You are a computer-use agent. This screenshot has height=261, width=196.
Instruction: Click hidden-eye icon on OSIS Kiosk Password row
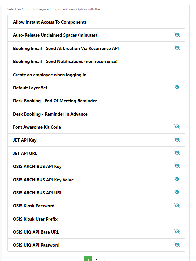tap(177, 205)
